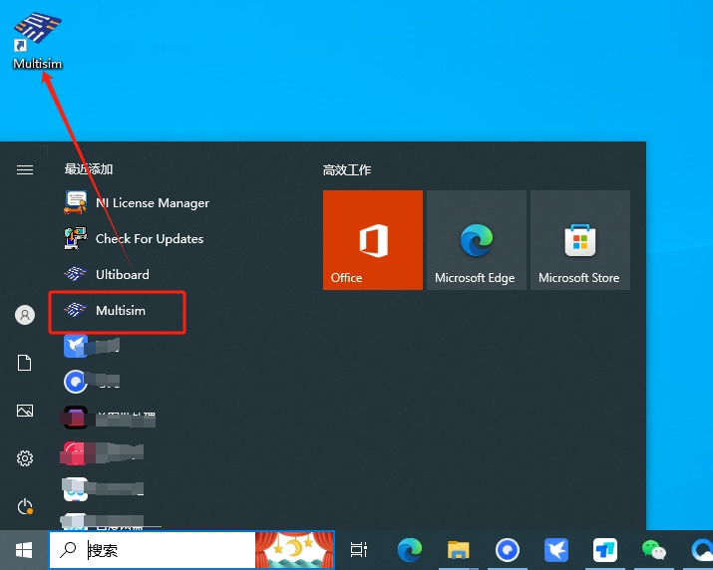Open Documents from the Start sidebar
This screenshot has height=570, width=713.
pyautogui.click(x=25, y=363)
